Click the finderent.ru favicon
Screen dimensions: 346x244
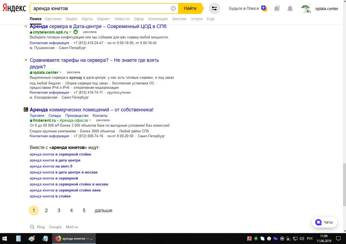pyautogui.click(x=26, y=110)
